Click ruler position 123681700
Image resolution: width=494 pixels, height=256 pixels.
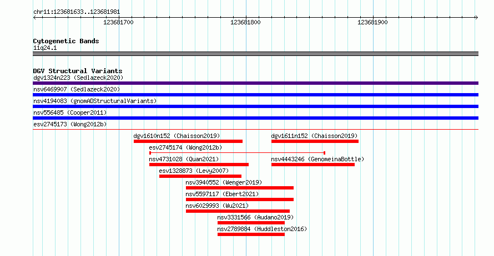pyautogui.click(x=118, y=22)
